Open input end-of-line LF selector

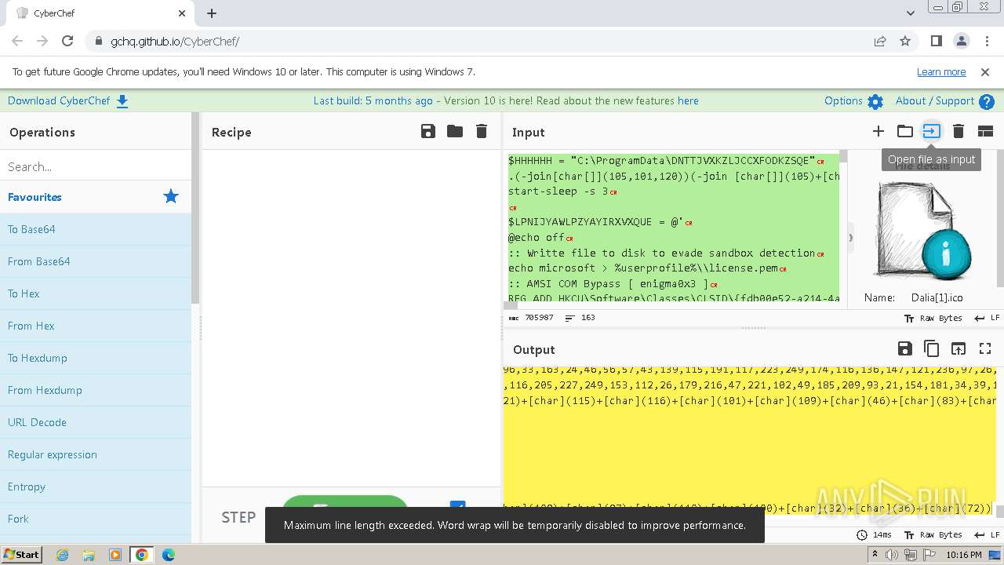pos(987,318)
